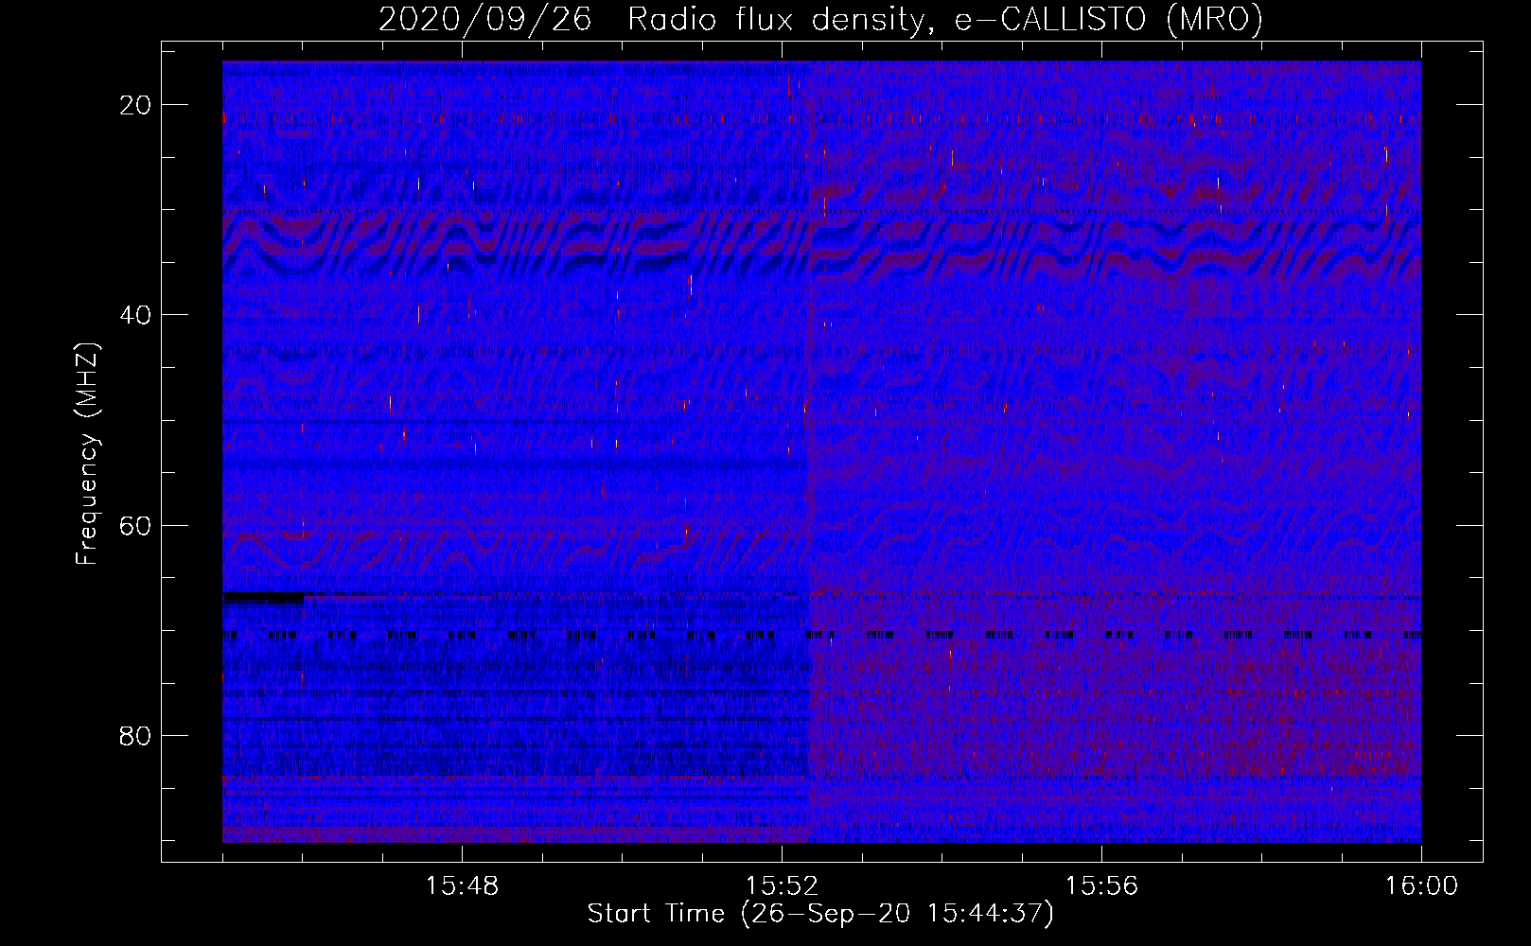Click the 'Start Time (26-Sep-20 15:44:37)' label
This screenshot has height=946, width=1531.
(820, 914)
